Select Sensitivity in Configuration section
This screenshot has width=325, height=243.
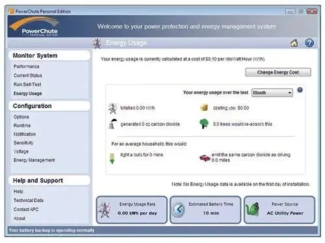(x=23, y=143)
